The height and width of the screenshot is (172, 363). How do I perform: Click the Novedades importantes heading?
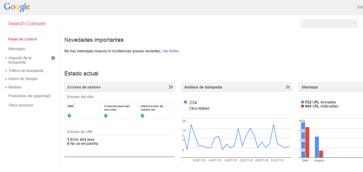click(94, 40)
